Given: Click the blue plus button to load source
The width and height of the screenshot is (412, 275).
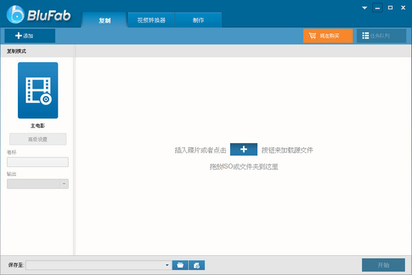Looking at the screenshot, I should [x=244, y=150].
